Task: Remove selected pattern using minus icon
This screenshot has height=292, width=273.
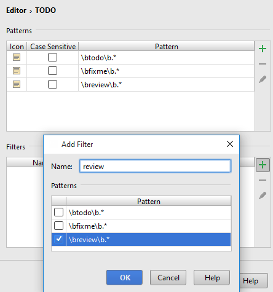Action: (263, 64)
